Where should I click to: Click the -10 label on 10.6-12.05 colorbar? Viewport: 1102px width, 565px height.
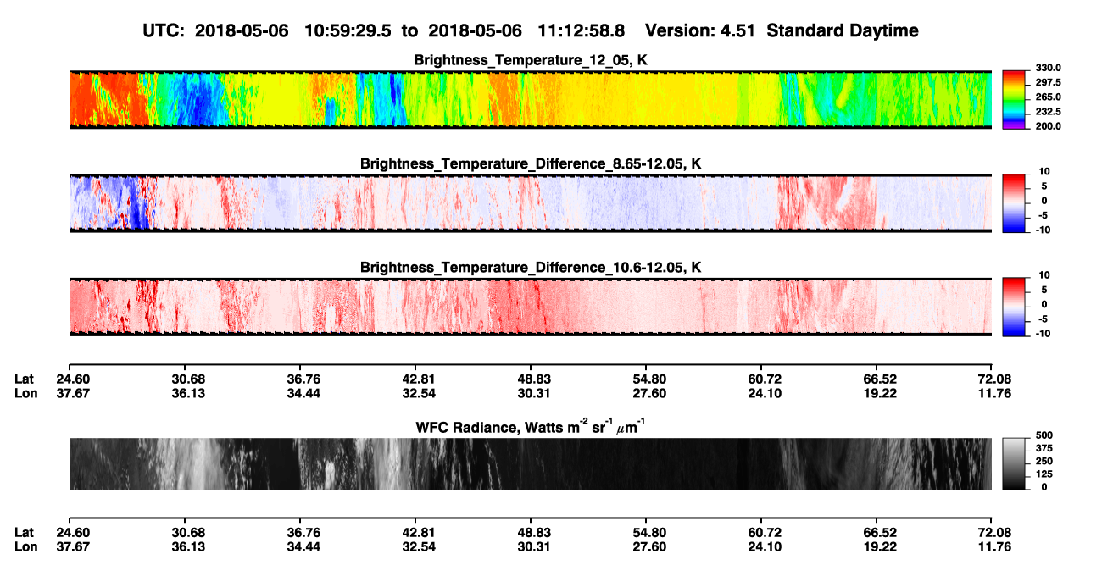[x=1042, y=334]
